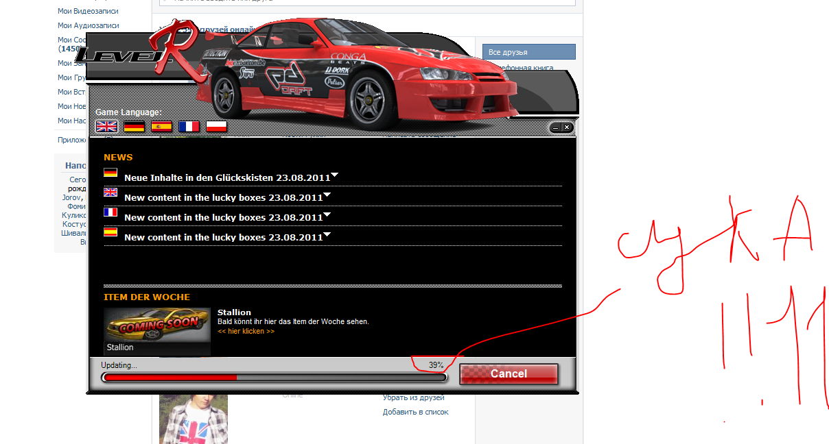Viewport: 829px width, 444px height.
Task: Expand the arrow on the French-flag news row
Action: click(x=327, y=215)
